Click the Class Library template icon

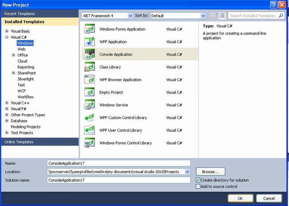click(89, 67)
